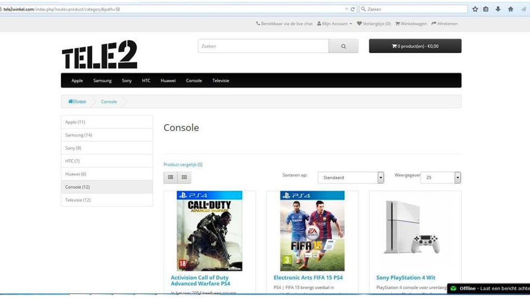Switch to grid view layout
This screenshot has width=530, height=298.
coord(184,177)
